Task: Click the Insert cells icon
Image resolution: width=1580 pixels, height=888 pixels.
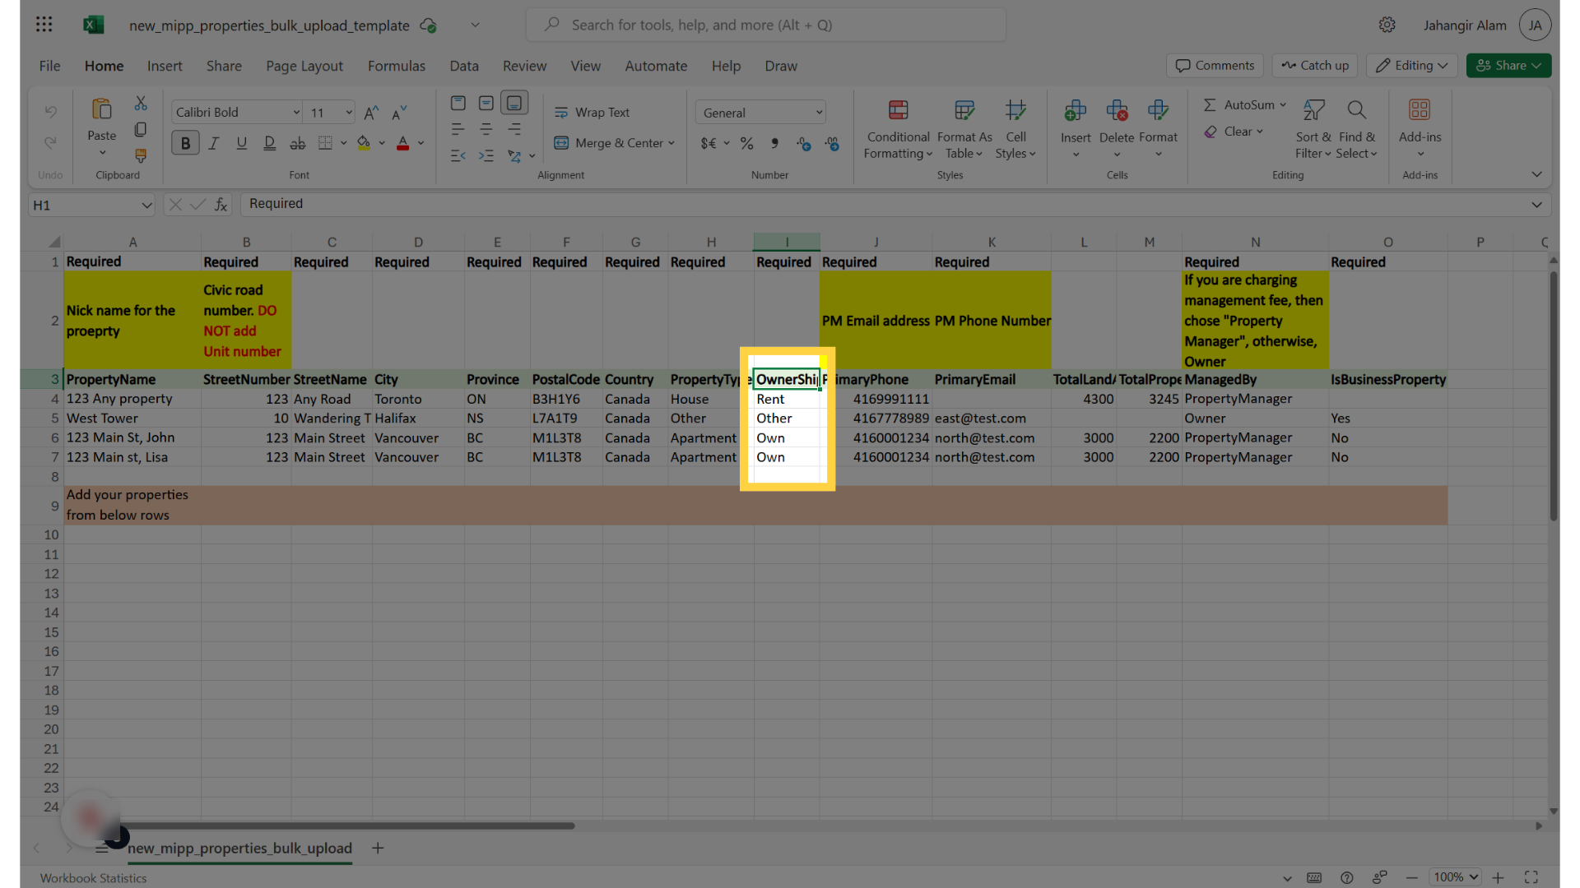Action: 1075,110
